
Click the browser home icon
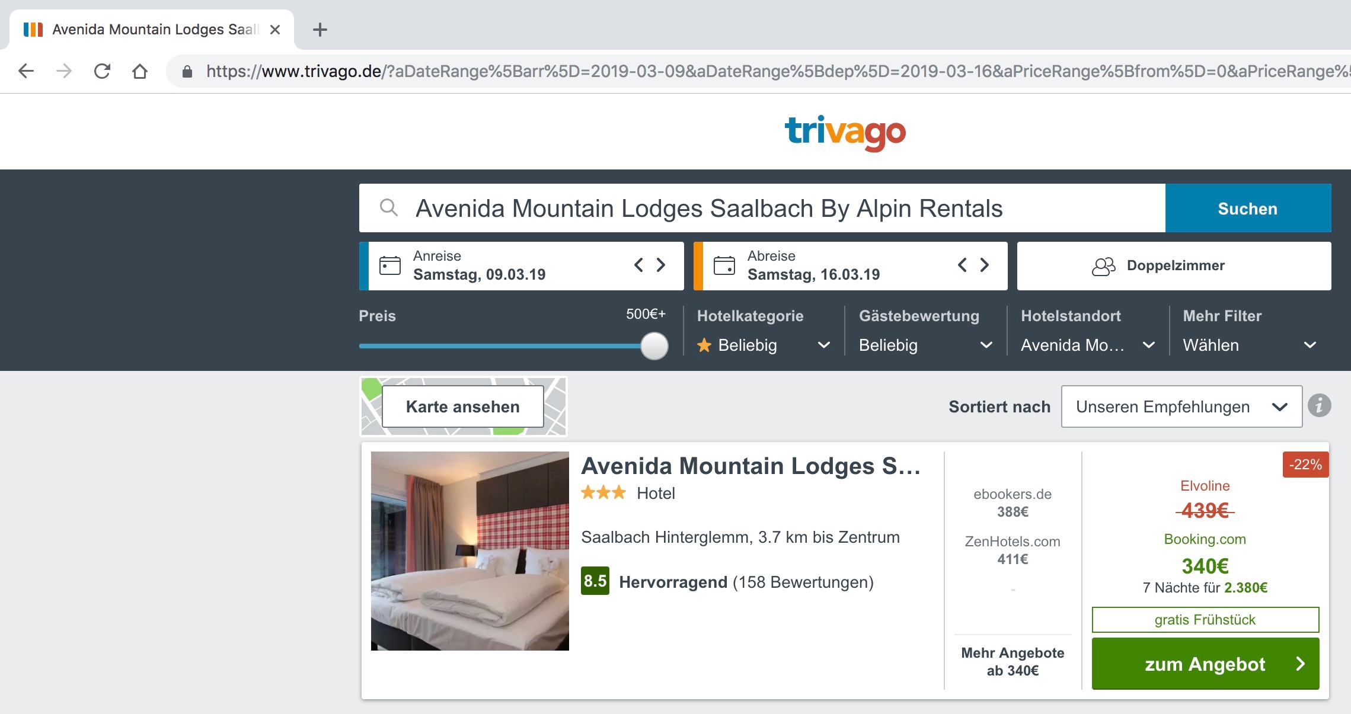[x=140, y=72]
